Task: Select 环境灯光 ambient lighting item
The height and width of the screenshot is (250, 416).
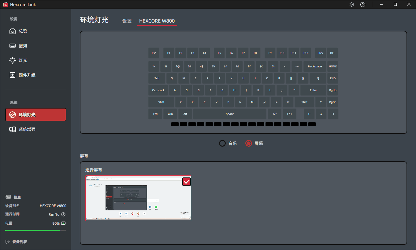Action: tap(36, 115)
